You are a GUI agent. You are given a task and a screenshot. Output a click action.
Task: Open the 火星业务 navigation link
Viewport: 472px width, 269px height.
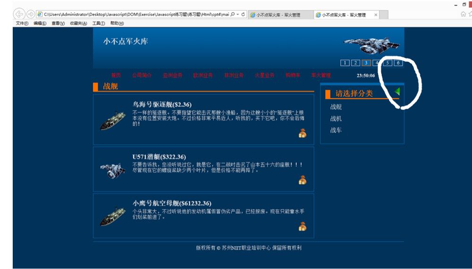[x=265, y=75]
